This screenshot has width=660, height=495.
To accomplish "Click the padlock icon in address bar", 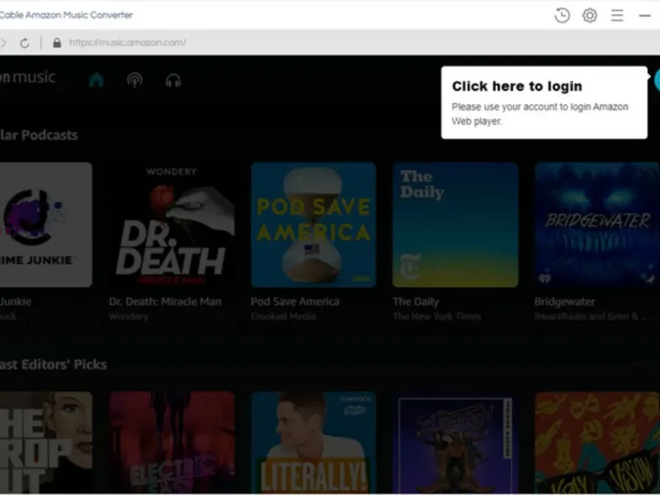I will pos(57,43).
